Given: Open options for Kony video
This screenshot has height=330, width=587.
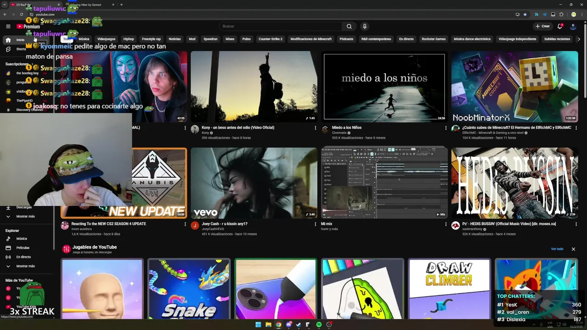Looking at the screenshot, I should [315, 128].
